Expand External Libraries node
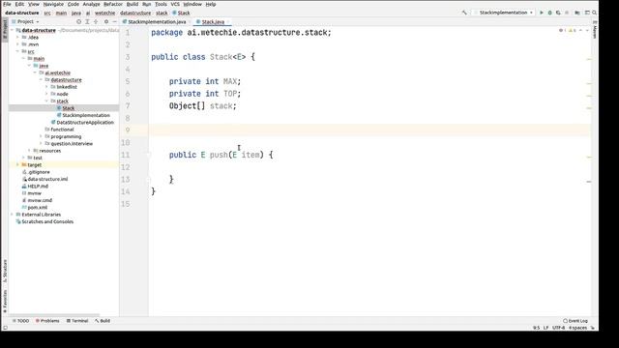619x348 pixels. pos(13,215)
